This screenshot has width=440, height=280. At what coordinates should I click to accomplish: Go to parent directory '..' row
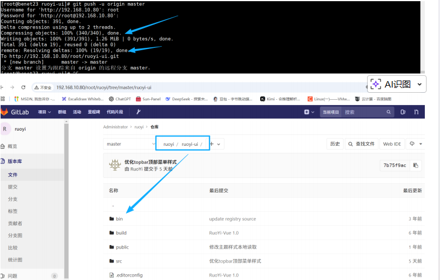click(113, 205)
